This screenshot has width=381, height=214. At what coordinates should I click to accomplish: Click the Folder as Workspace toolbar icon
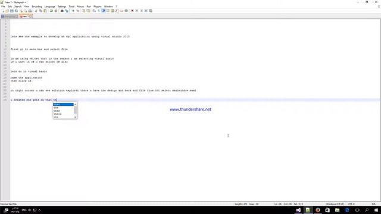coord(121,11)
